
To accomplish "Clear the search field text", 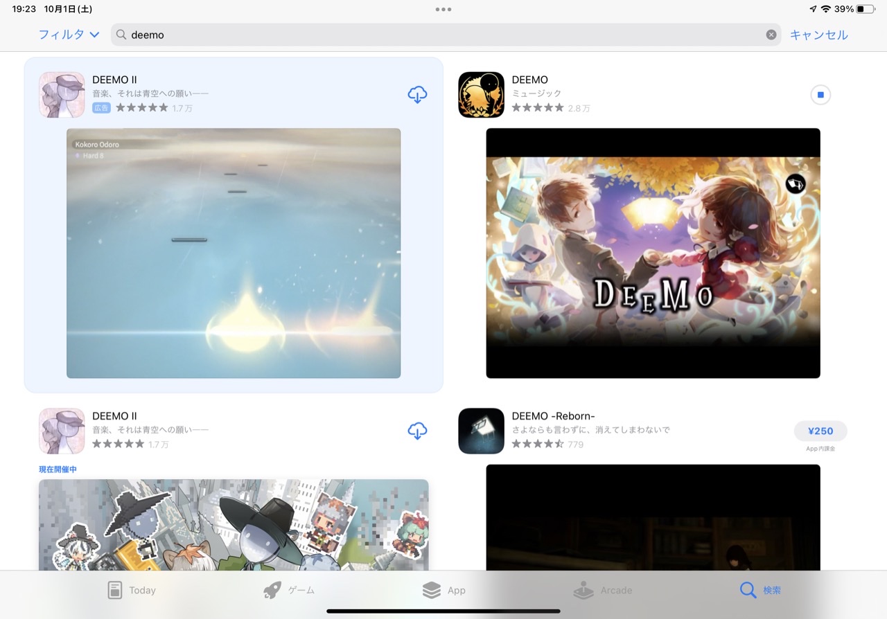I will tap(771, 35).
